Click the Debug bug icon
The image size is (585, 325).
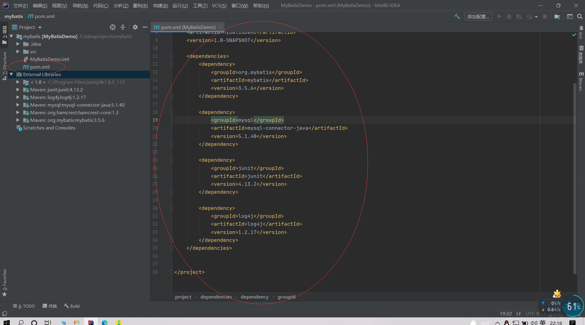pos(509,16)
